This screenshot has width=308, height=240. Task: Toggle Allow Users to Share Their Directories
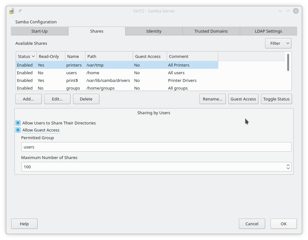click(18, 123)
